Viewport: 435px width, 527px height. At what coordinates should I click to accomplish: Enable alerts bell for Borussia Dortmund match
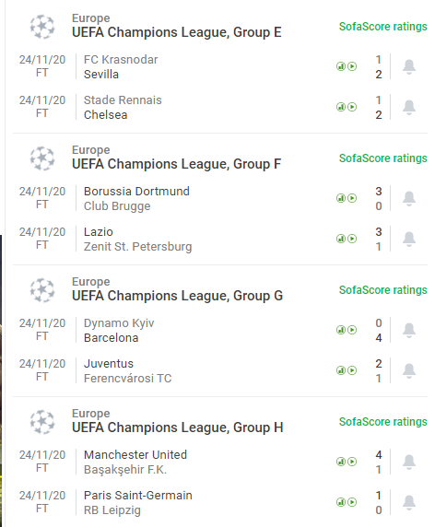[409, 198]
